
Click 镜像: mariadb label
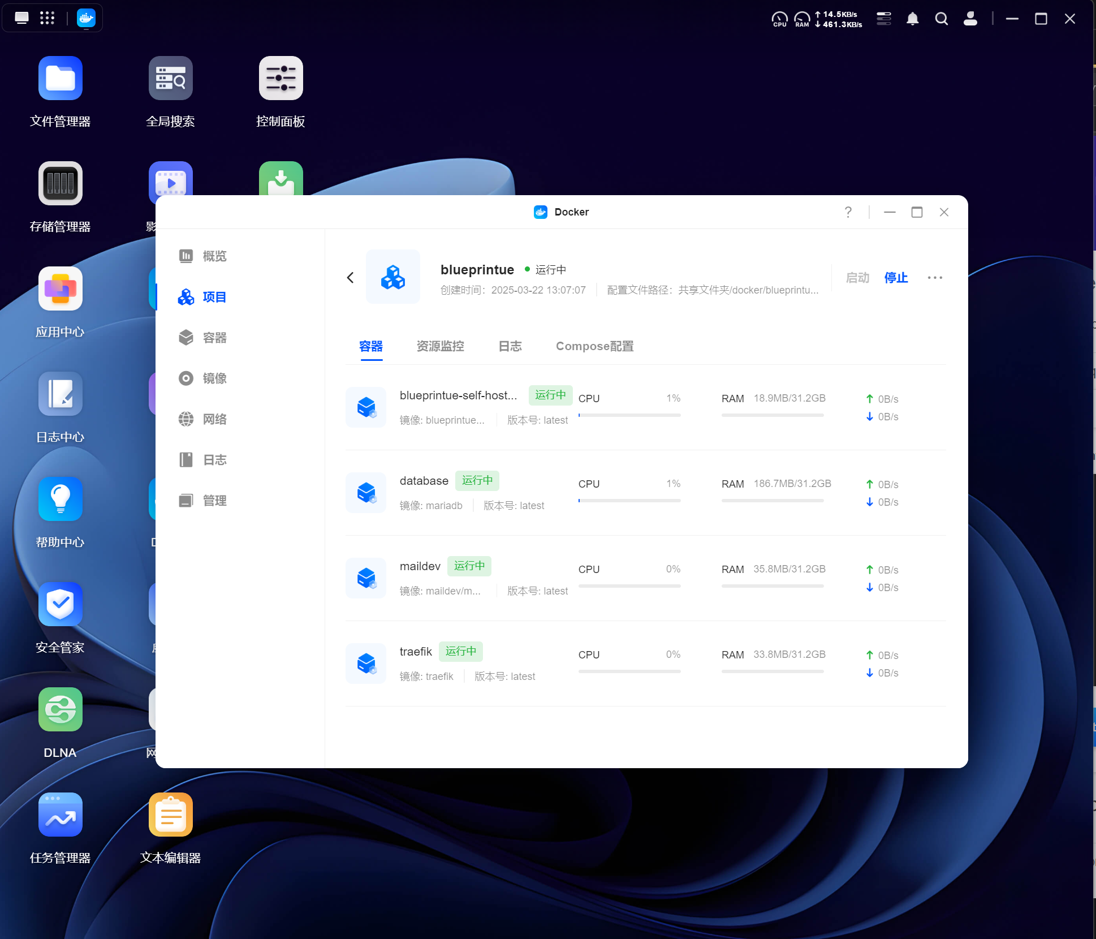click(431, 506)
